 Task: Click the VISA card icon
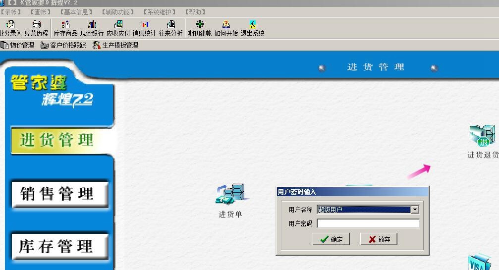click(479, 262)
